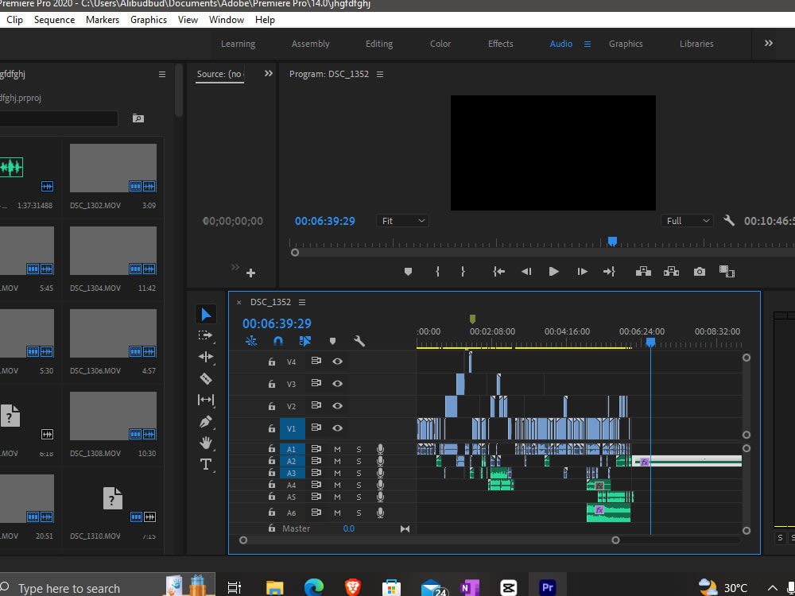
Task: Select the Selection tool arrow
Action: click(x=206, y=313)
